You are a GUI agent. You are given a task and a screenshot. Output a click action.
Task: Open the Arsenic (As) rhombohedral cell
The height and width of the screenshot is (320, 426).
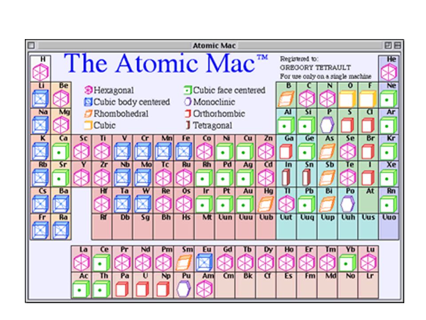coord(327,148)
